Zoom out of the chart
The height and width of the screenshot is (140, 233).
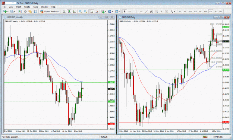(x=85, y=12)
